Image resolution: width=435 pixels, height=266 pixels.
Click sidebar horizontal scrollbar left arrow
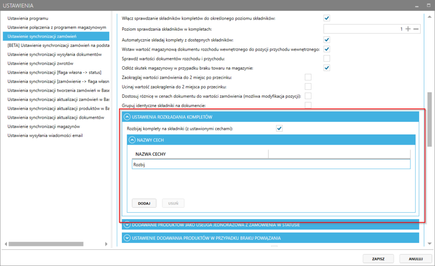click(x=6, y=244)
